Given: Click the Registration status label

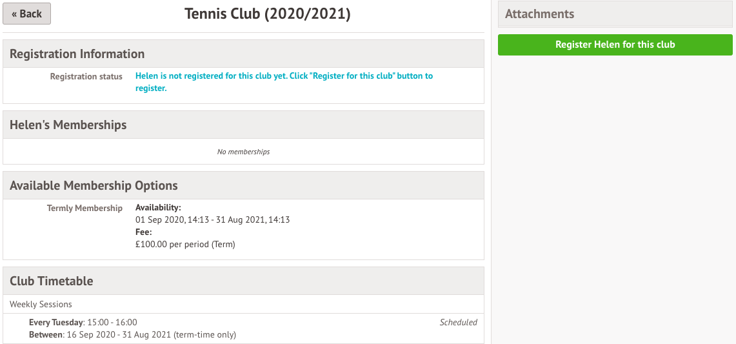Looking at the screenshot, I should point(86,76).
